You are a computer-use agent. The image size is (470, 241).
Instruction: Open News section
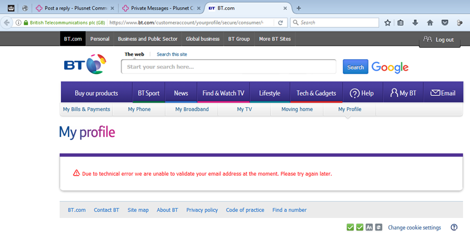(181, 93)
